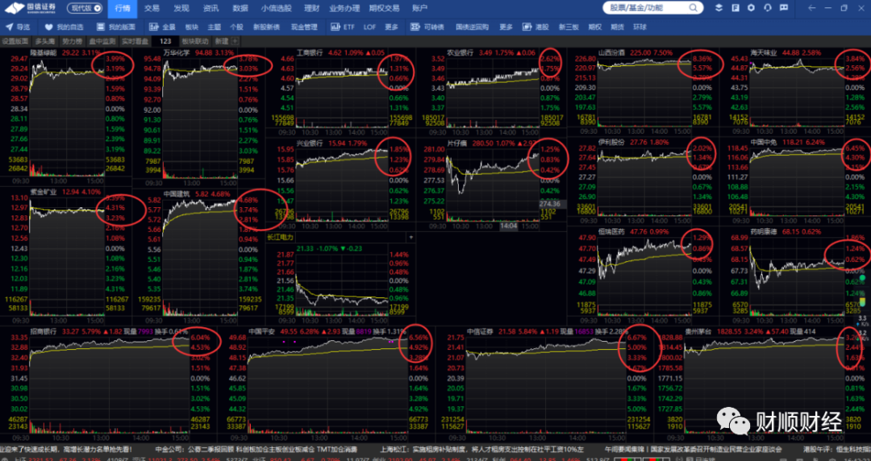Open the 资讯 menu
The image size is (871, 461).
click(x=210, y=8)
